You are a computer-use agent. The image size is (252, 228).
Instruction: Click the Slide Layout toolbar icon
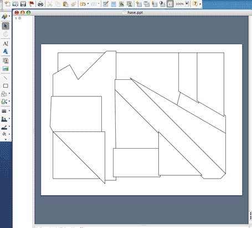point(147,4)
